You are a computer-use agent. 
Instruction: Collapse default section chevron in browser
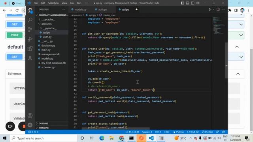[237, 47]
